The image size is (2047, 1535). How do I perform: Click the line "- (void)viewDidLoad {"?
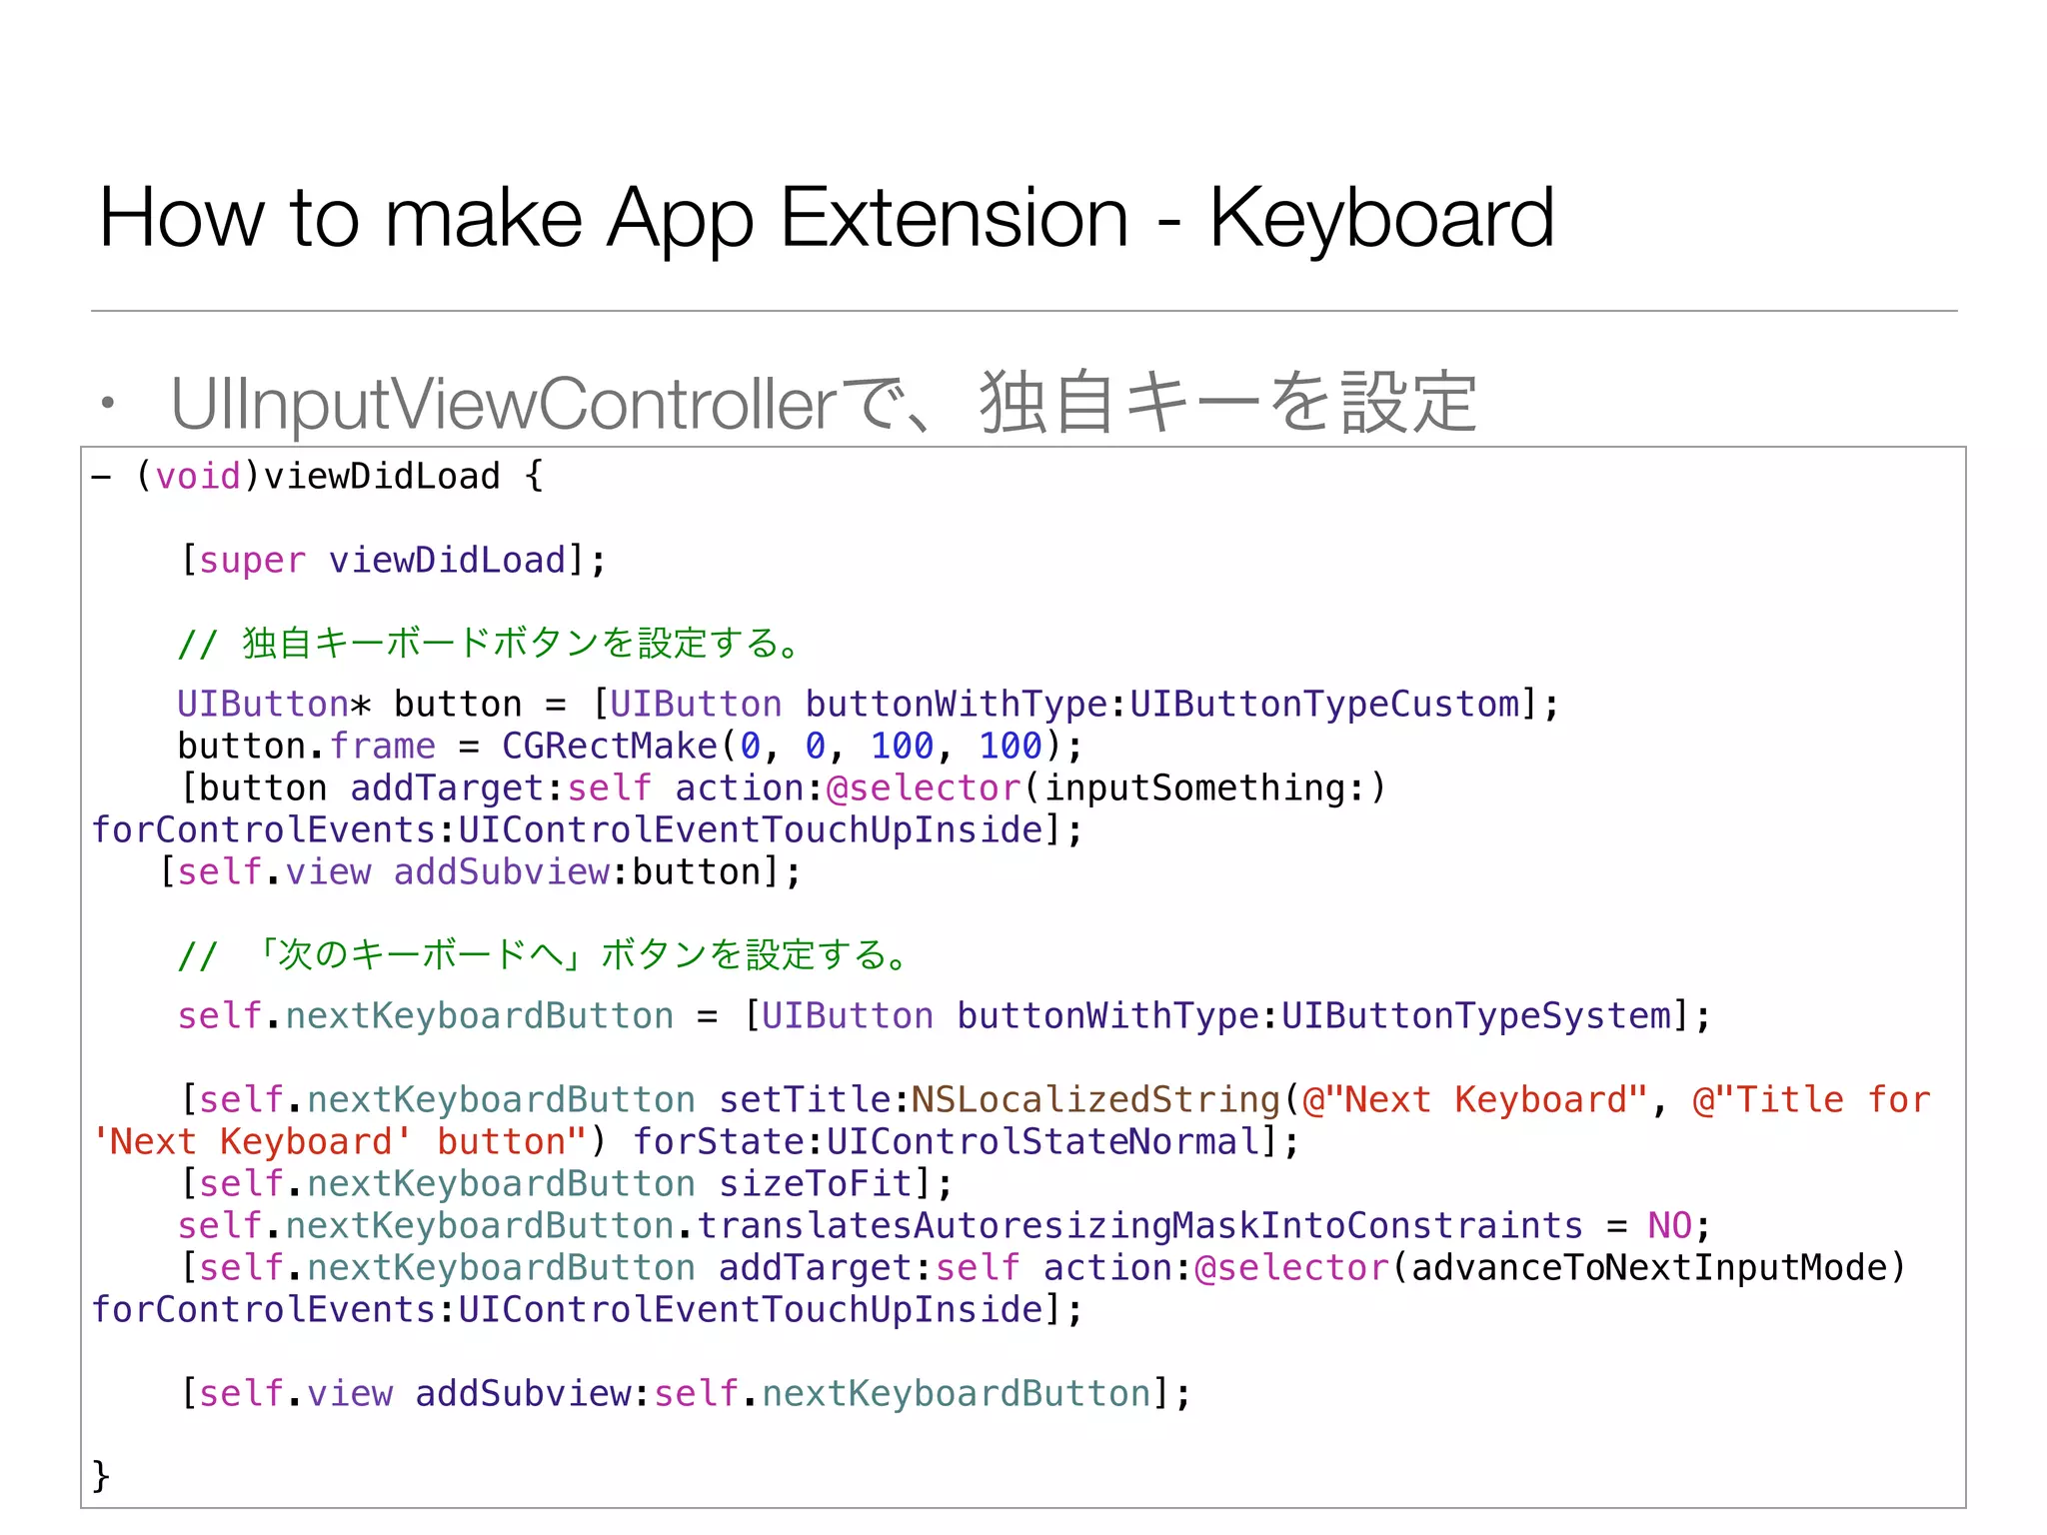click(318, 477)
